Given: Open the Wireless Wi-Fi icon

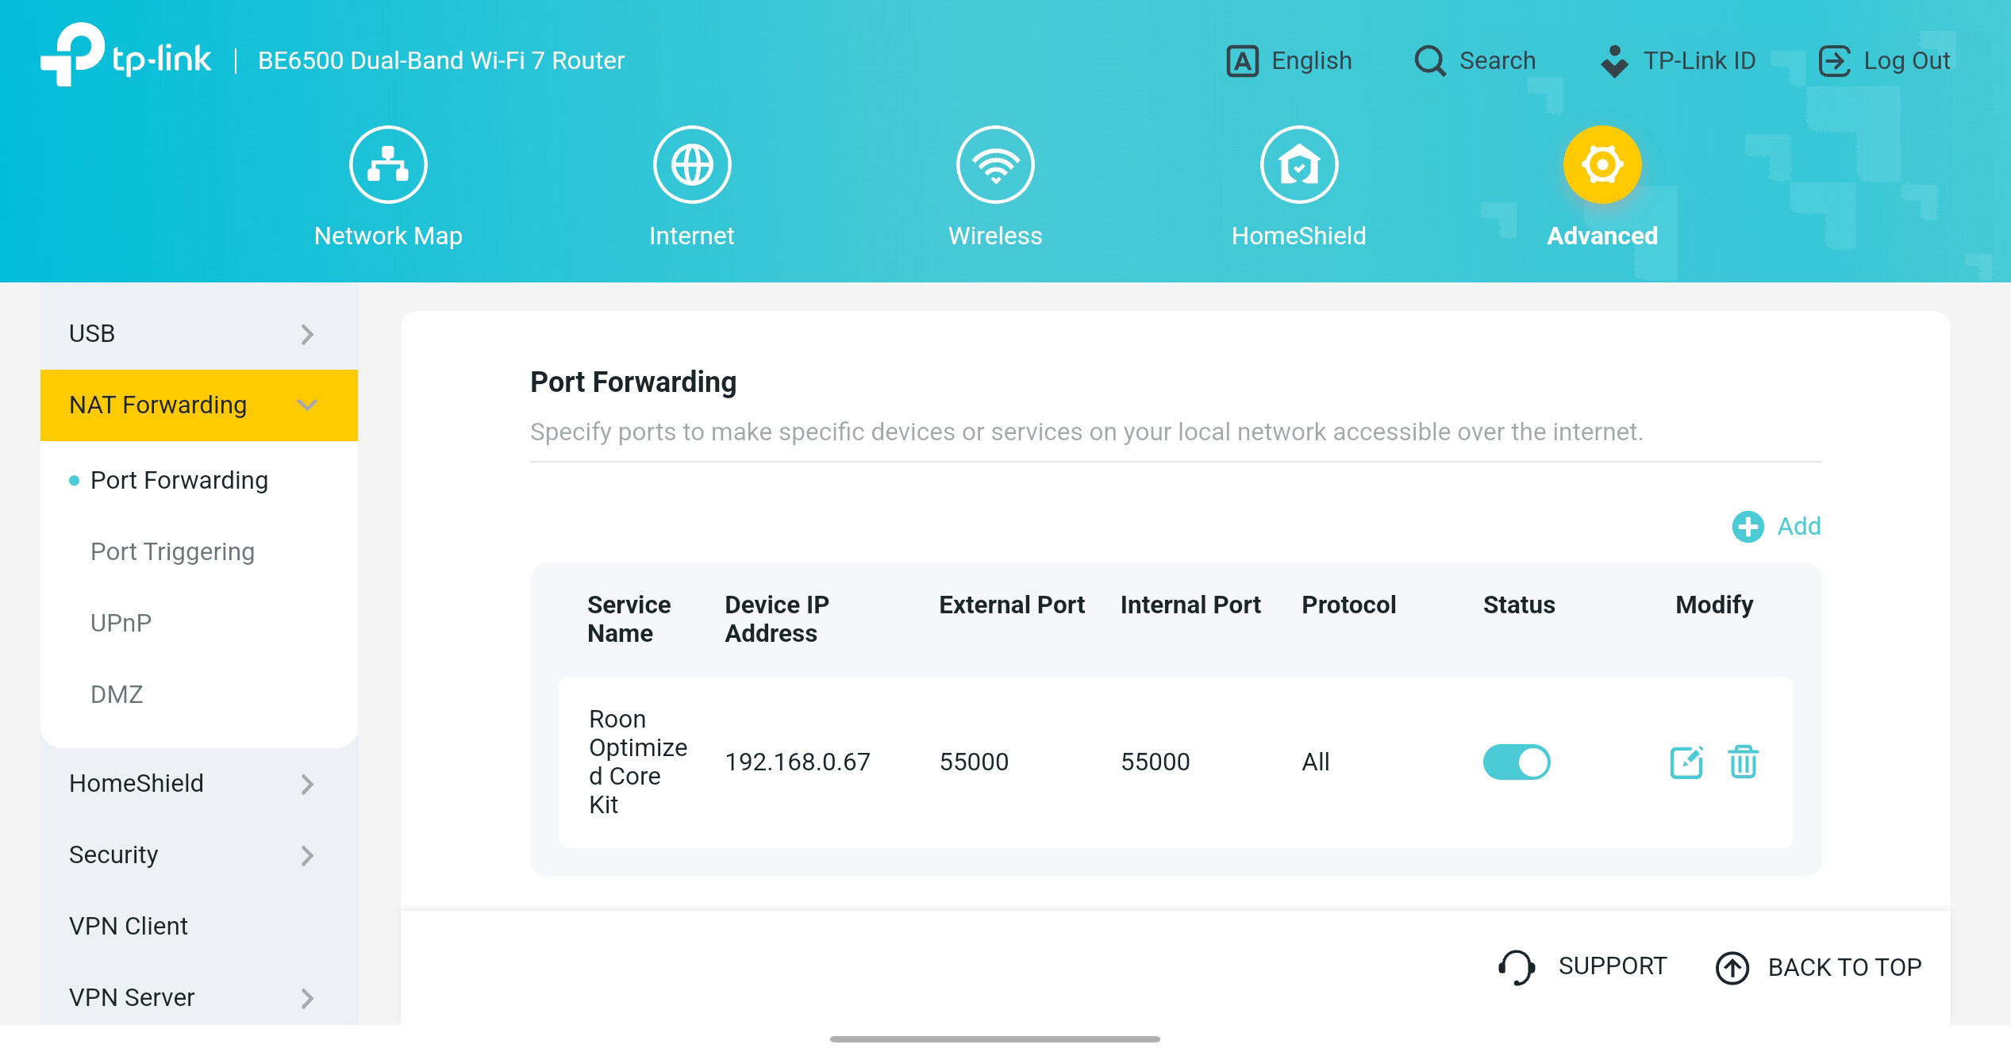Looking at the screenshot, I should point(995,165).
